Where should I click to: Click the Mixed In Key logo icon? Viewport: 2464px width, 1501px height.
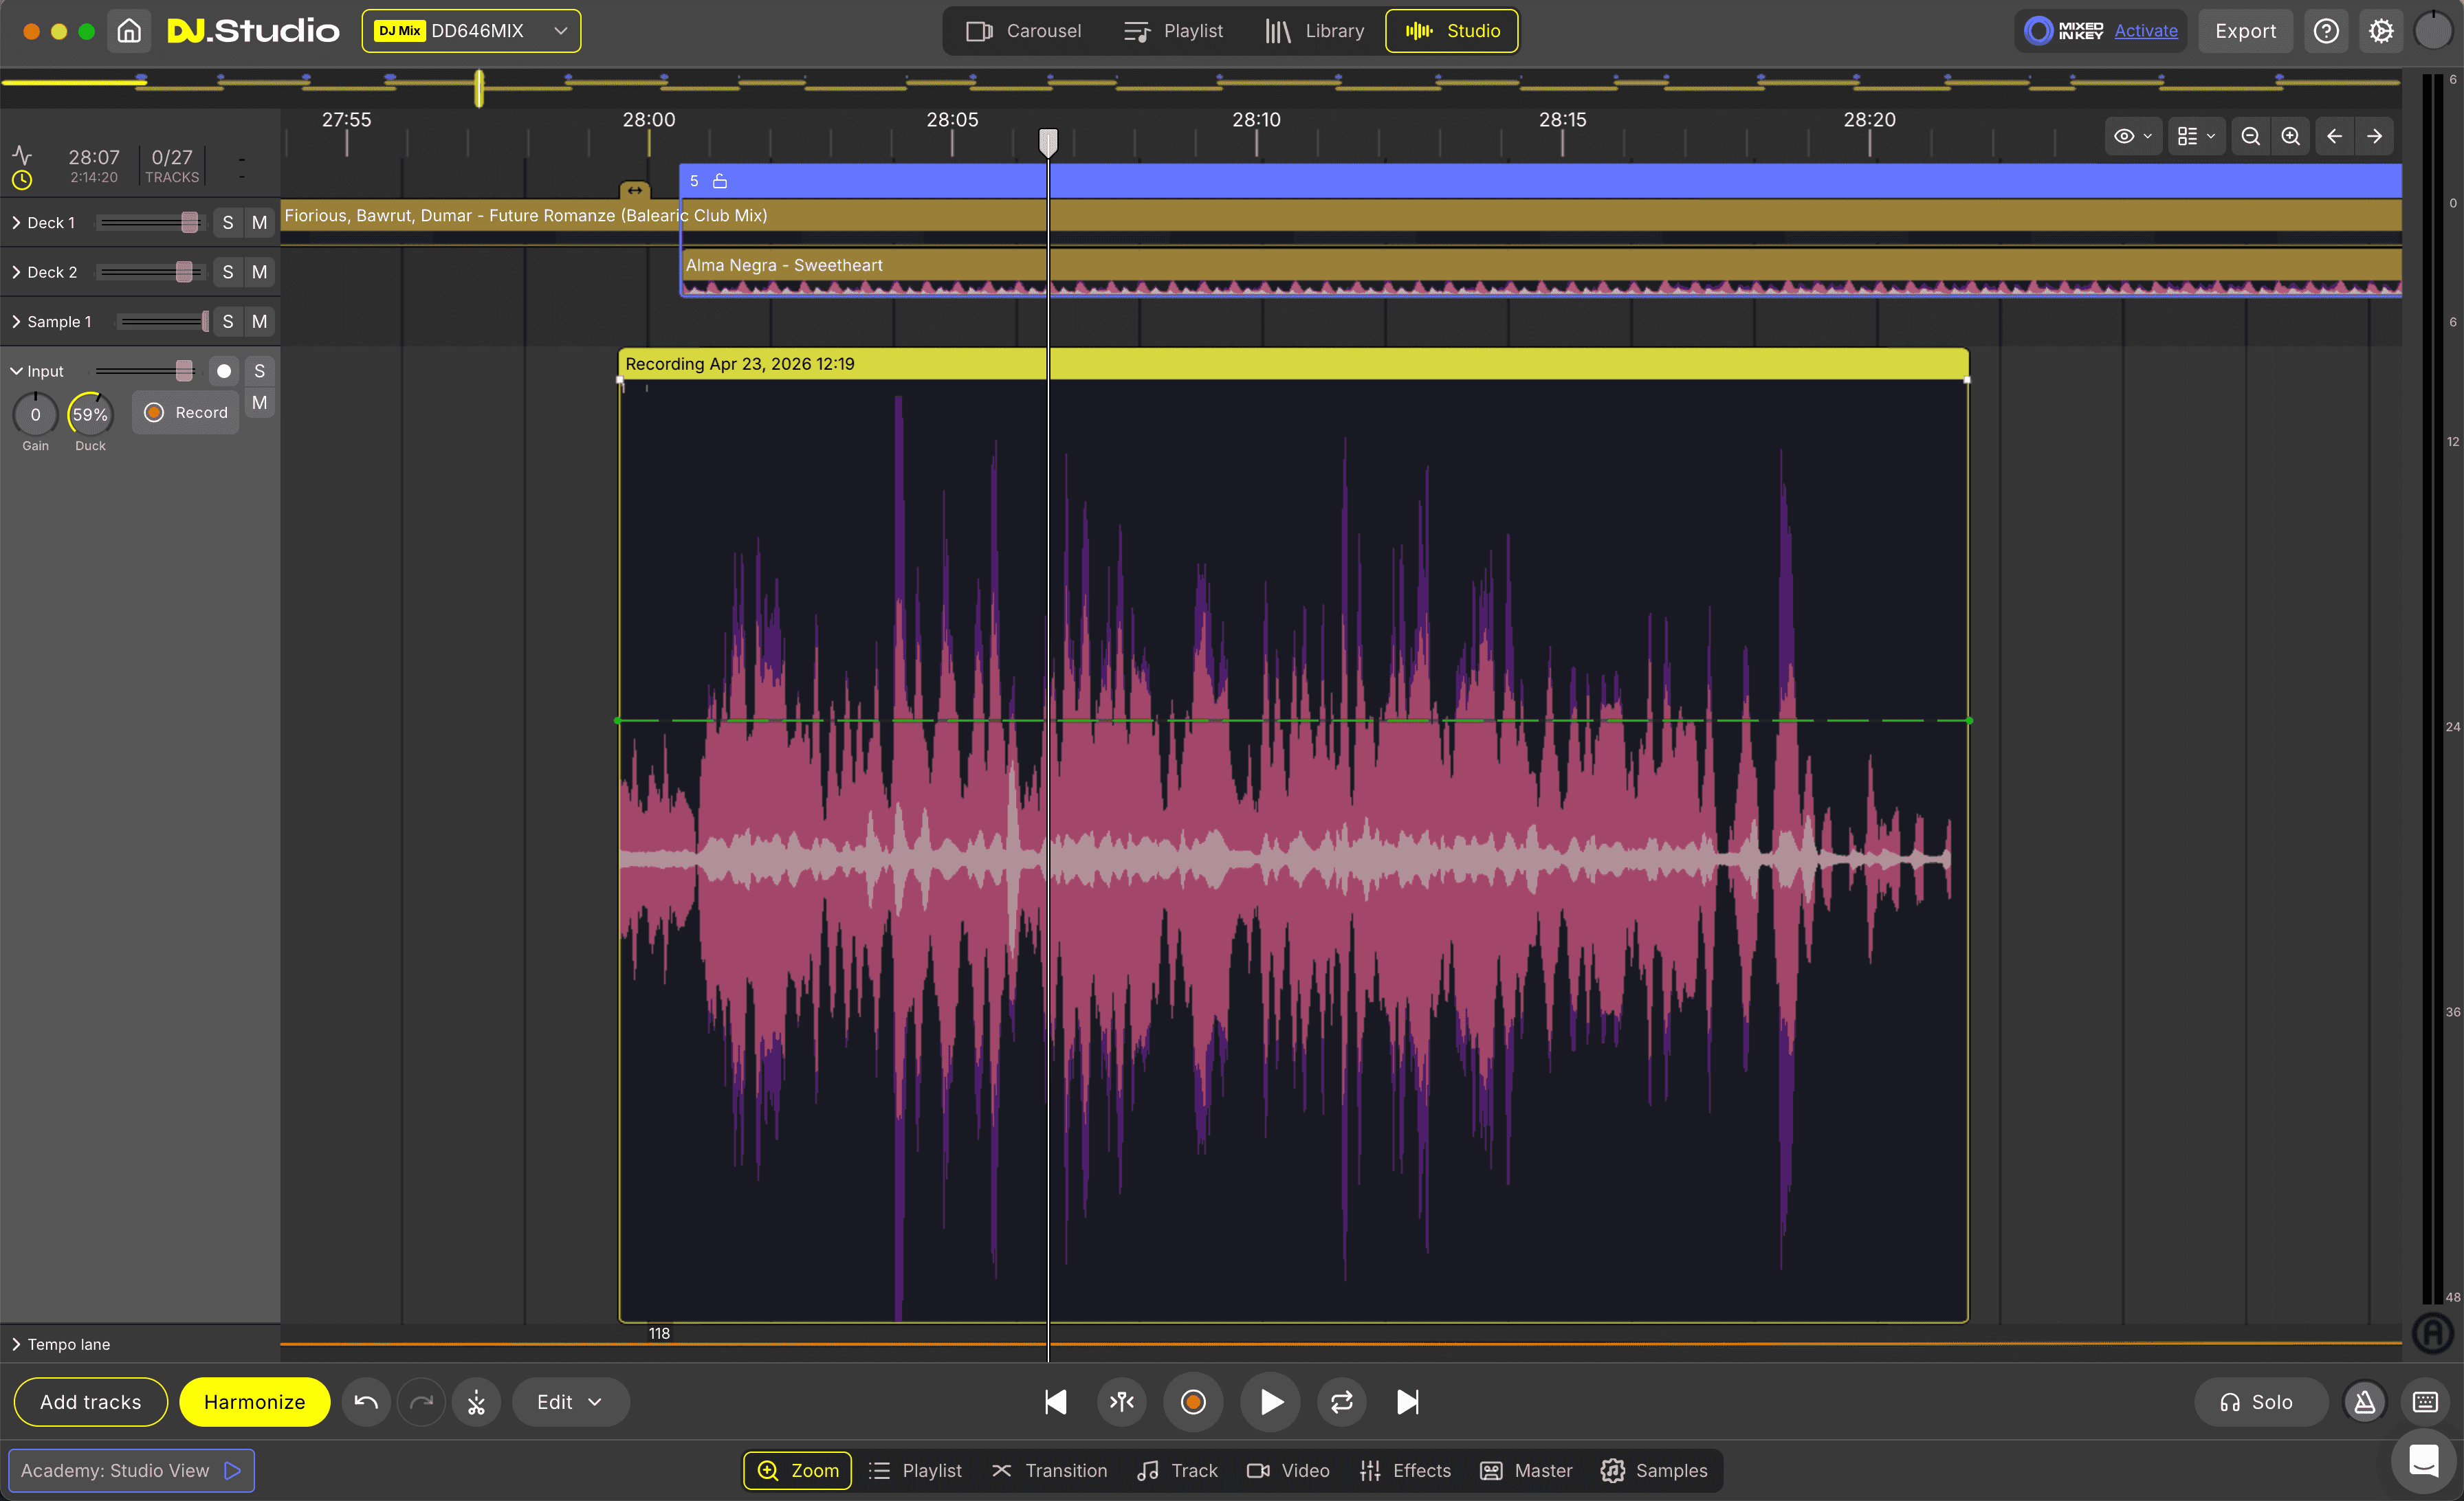click(2038, 31)
